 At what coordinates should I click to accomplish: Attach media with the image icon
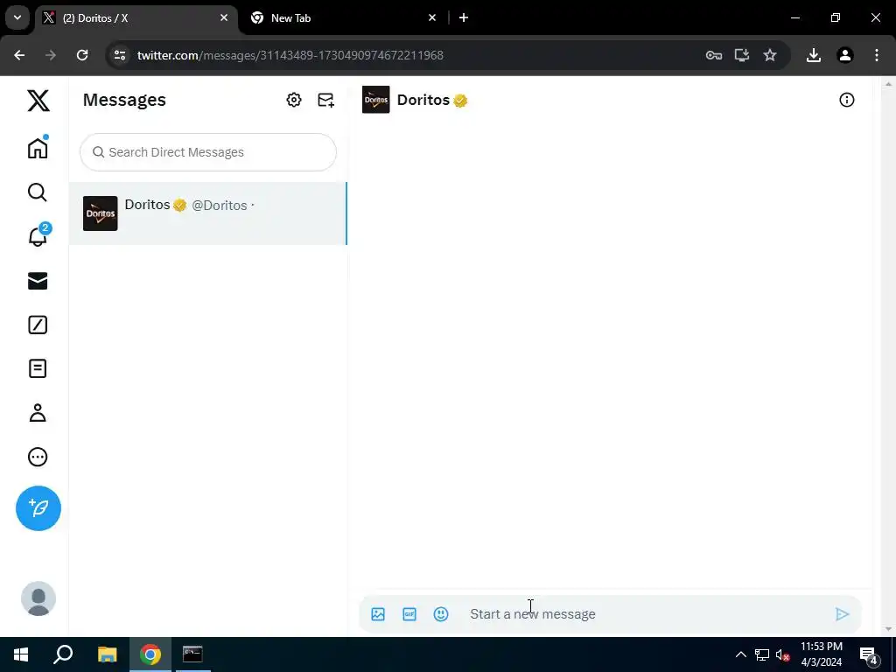click(x=378, y=614)
